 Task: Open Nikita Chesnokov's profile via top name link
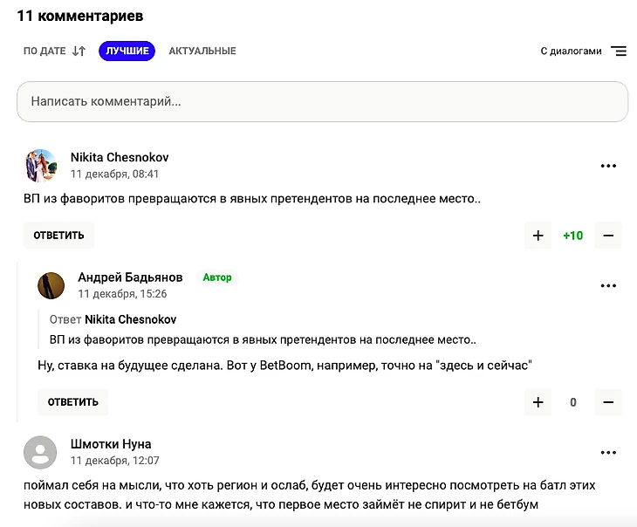[x=120, y=158]
